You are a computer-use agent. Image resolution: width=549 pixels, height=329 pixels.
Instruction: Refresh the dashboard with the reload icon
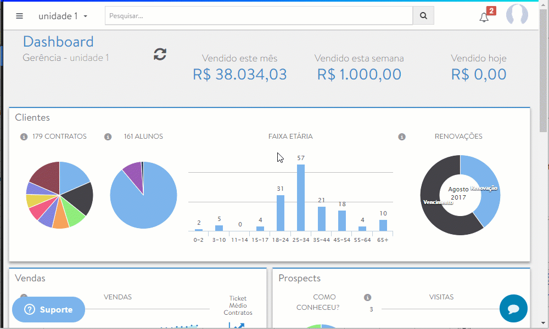(x=160, y=54)
